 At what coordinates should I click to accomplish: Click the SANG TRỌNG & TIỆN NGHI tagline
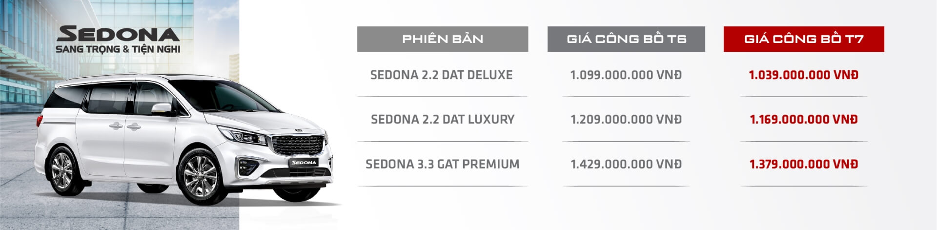coord(118,49)
